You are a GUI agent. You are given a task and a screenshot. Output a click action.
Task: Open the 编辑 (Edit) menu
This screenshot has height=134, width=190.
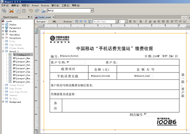(15, 5)
